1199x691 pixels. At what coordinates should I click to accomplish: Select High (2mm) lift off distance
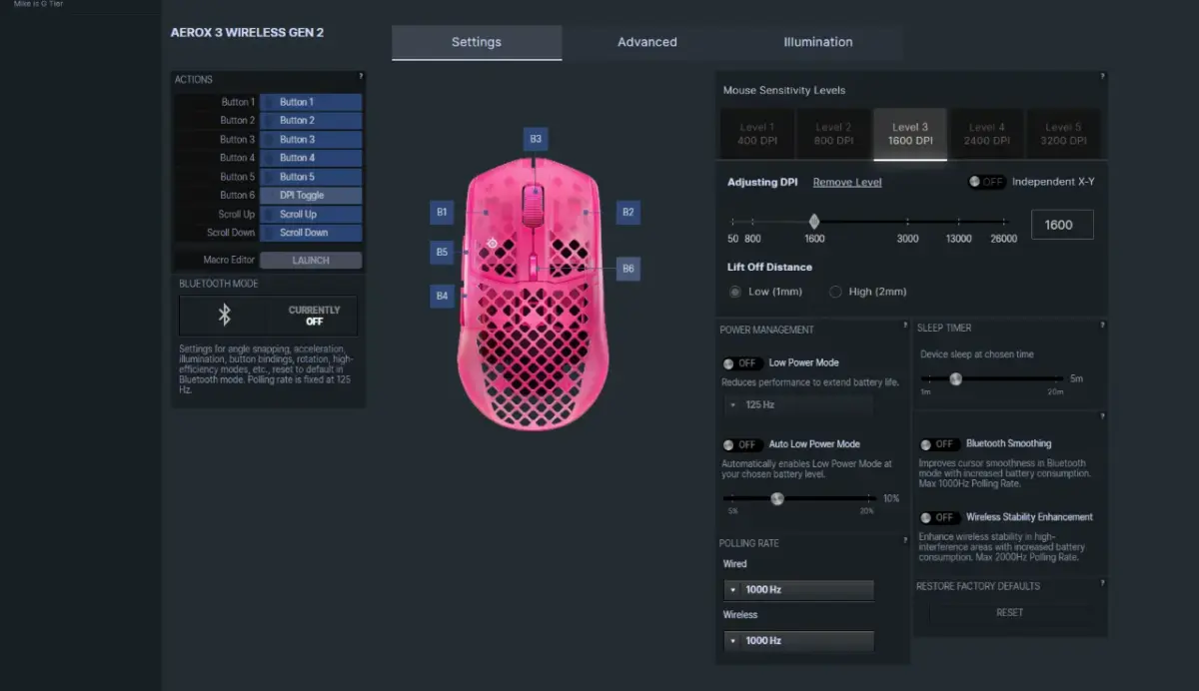(836, 292)
